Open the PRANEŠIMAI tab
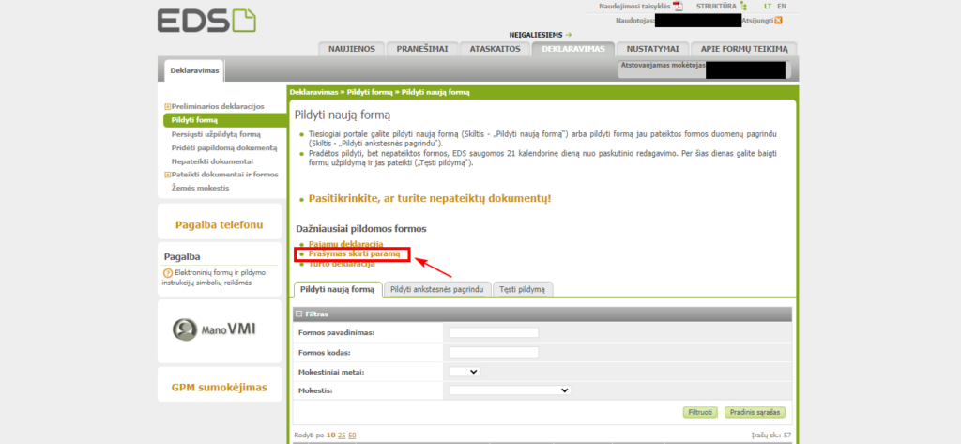The image size is (961, 444). [421, 49]
